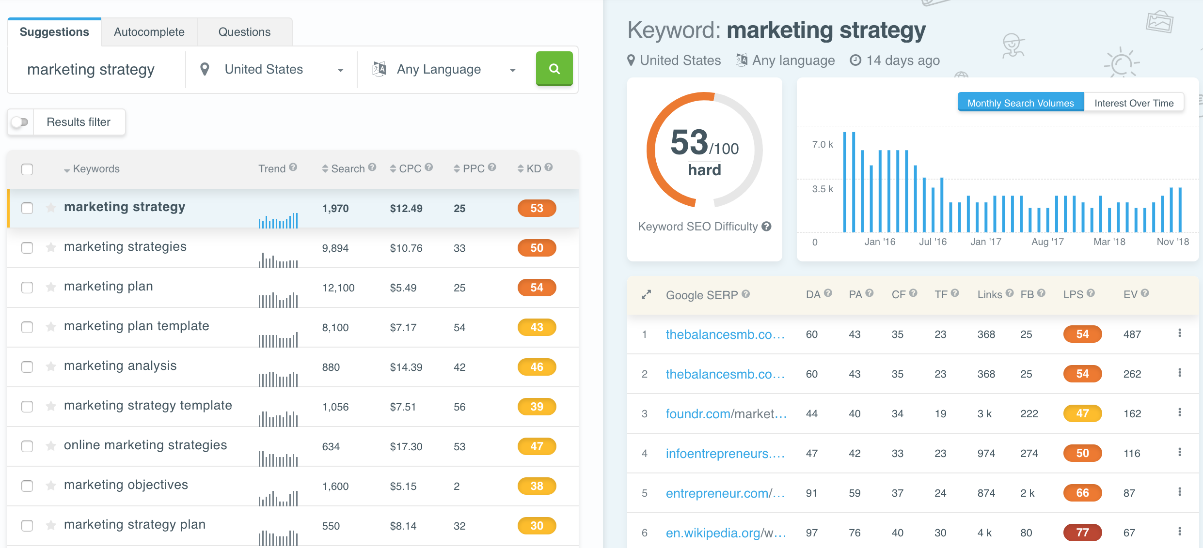Open help tooltip for CPC column
The width and height of the screenshot is (1203, 548).
[428, 167]
